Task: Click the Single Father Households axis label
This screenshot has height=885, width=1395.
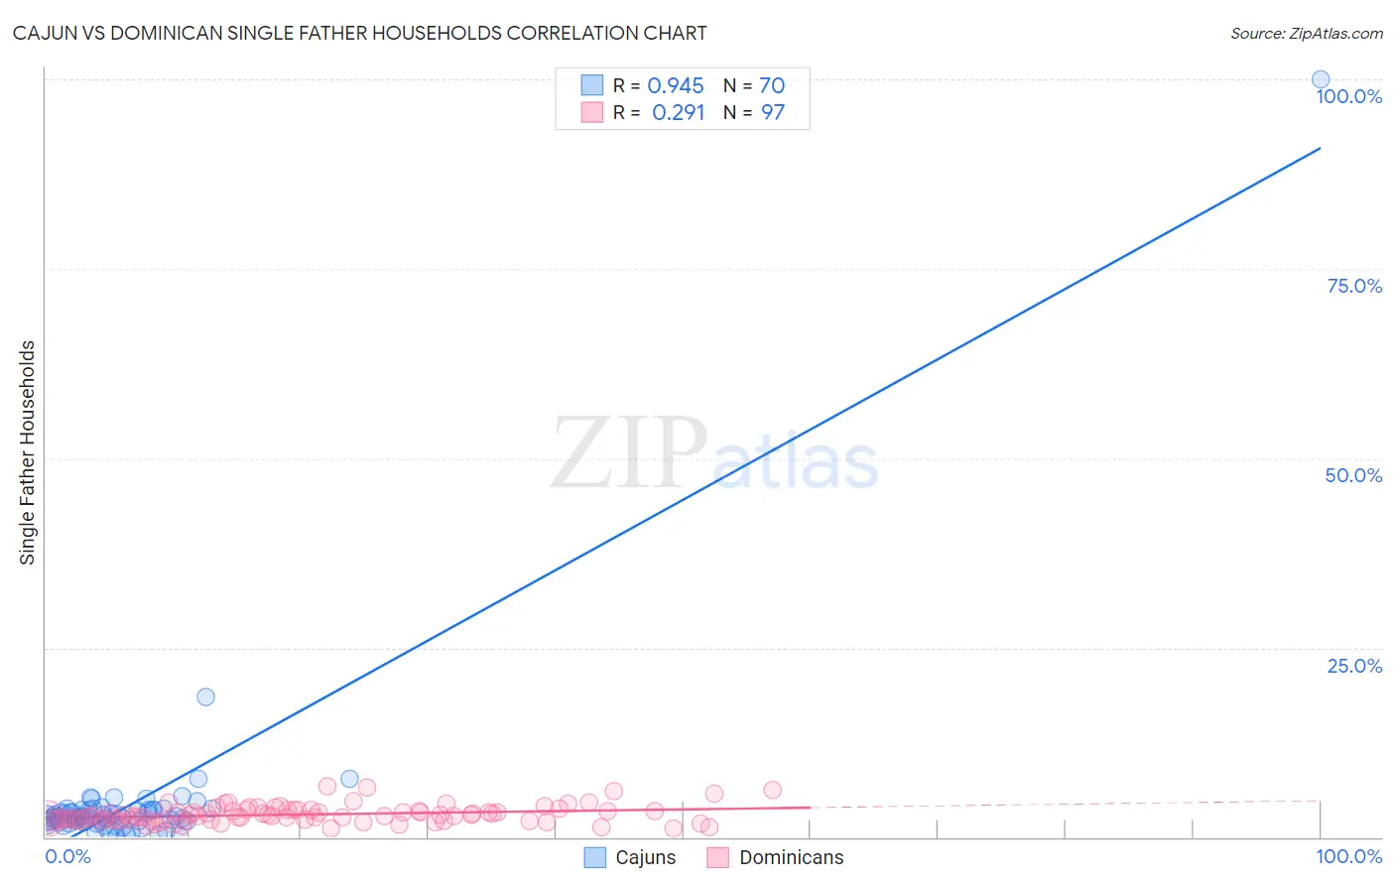Action: (27, 452)
